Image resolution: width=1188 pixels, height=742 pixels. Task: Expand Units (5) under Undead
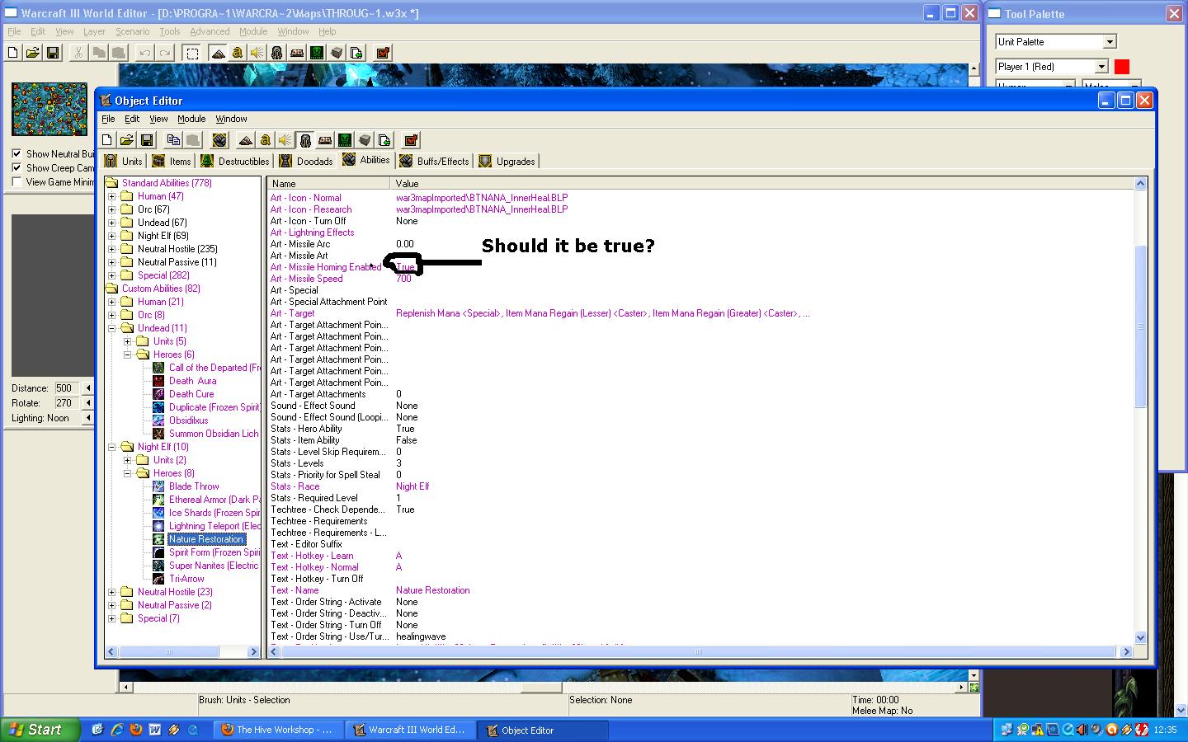[x=128, y=341]
